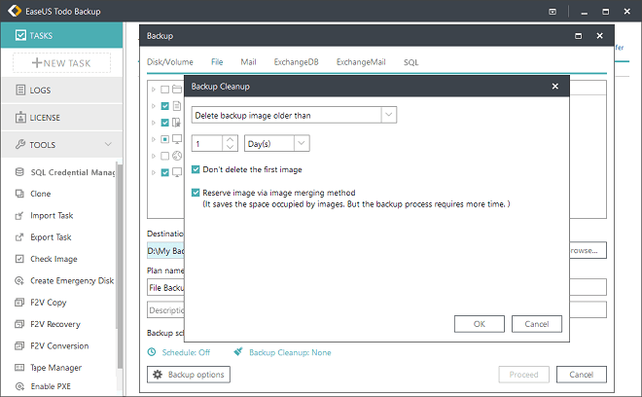The width and height of the screenshot is (642, 397).
Task: Increase the days value with up arrow
Action: [x=231, y=139]
